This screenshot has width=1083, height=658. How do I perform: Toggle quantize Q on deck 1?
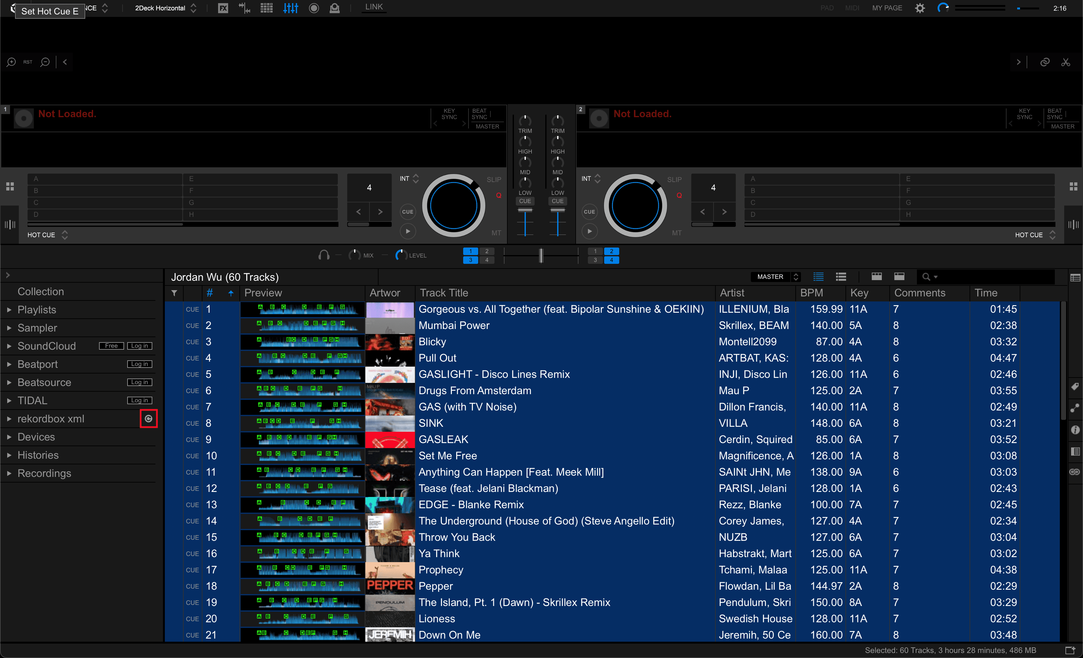[x=499, y=195]
